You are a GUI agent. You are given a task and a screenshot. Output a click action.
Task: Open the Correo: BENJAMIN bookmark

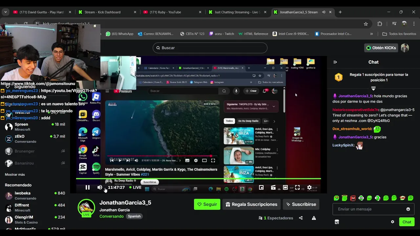[156, 34]
